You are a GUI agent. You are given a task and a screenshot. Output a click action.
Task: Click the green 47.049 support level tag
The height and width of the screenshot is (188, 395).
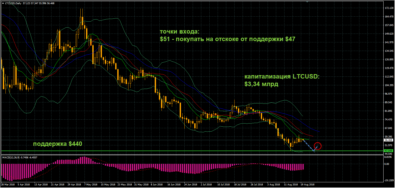(388, 151)
